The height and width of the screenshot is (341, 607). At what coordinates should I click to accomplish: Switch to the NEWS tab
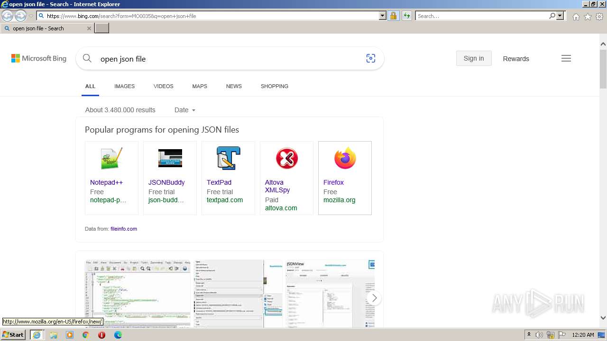234,86
